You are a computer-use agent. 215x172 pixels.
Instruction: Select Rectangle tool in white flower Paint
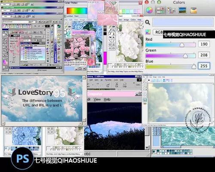pos(110,45)
